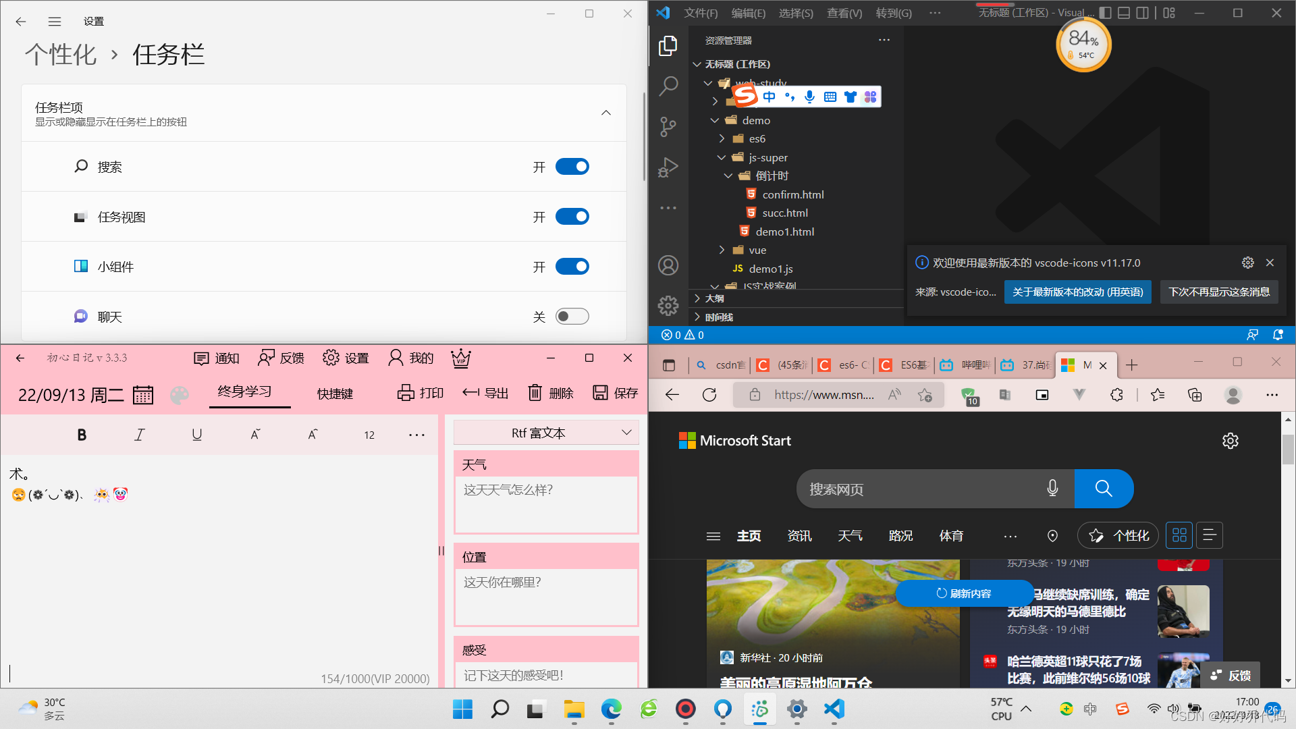
Task: Disable the 小组件 widgets toggle
Action: coord(572,267)
